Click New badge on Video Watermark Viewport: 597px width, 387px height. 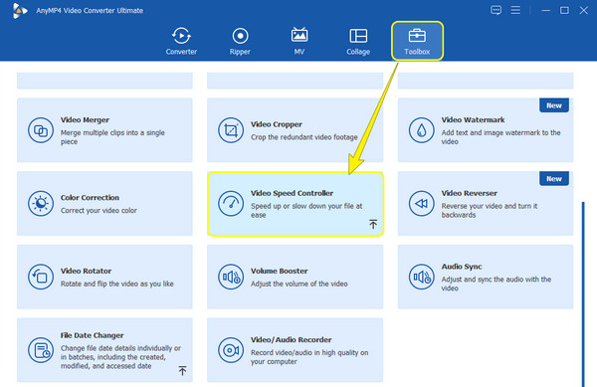coord(554,105)
